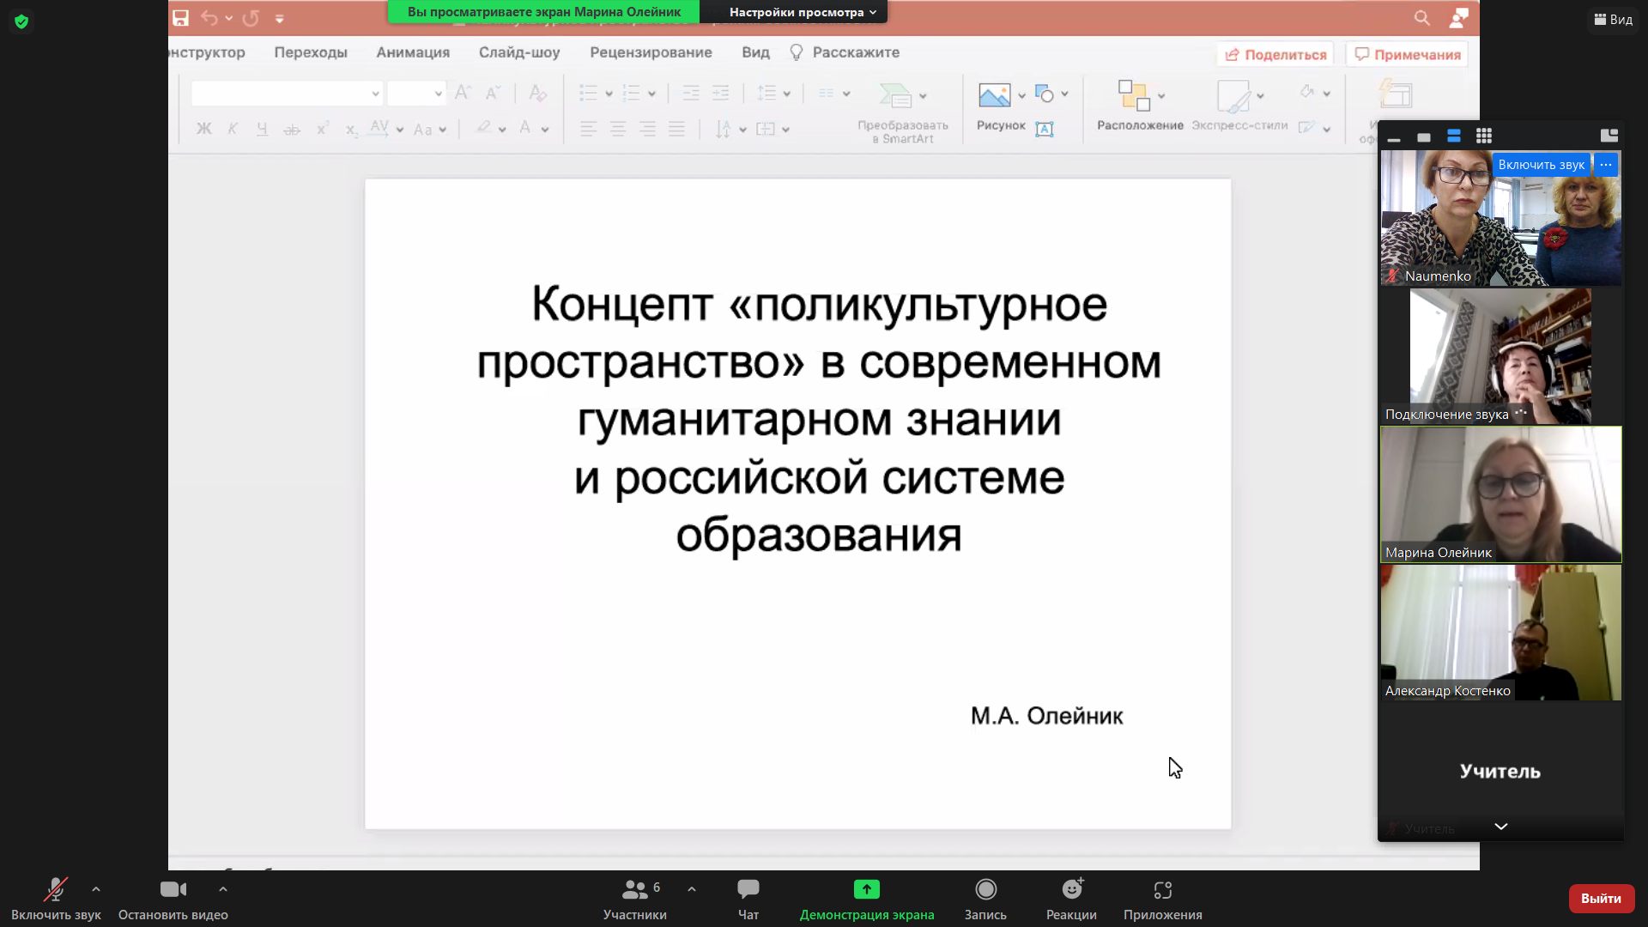Unmute the microphone in Zoom toolbar

coord(56,889)
